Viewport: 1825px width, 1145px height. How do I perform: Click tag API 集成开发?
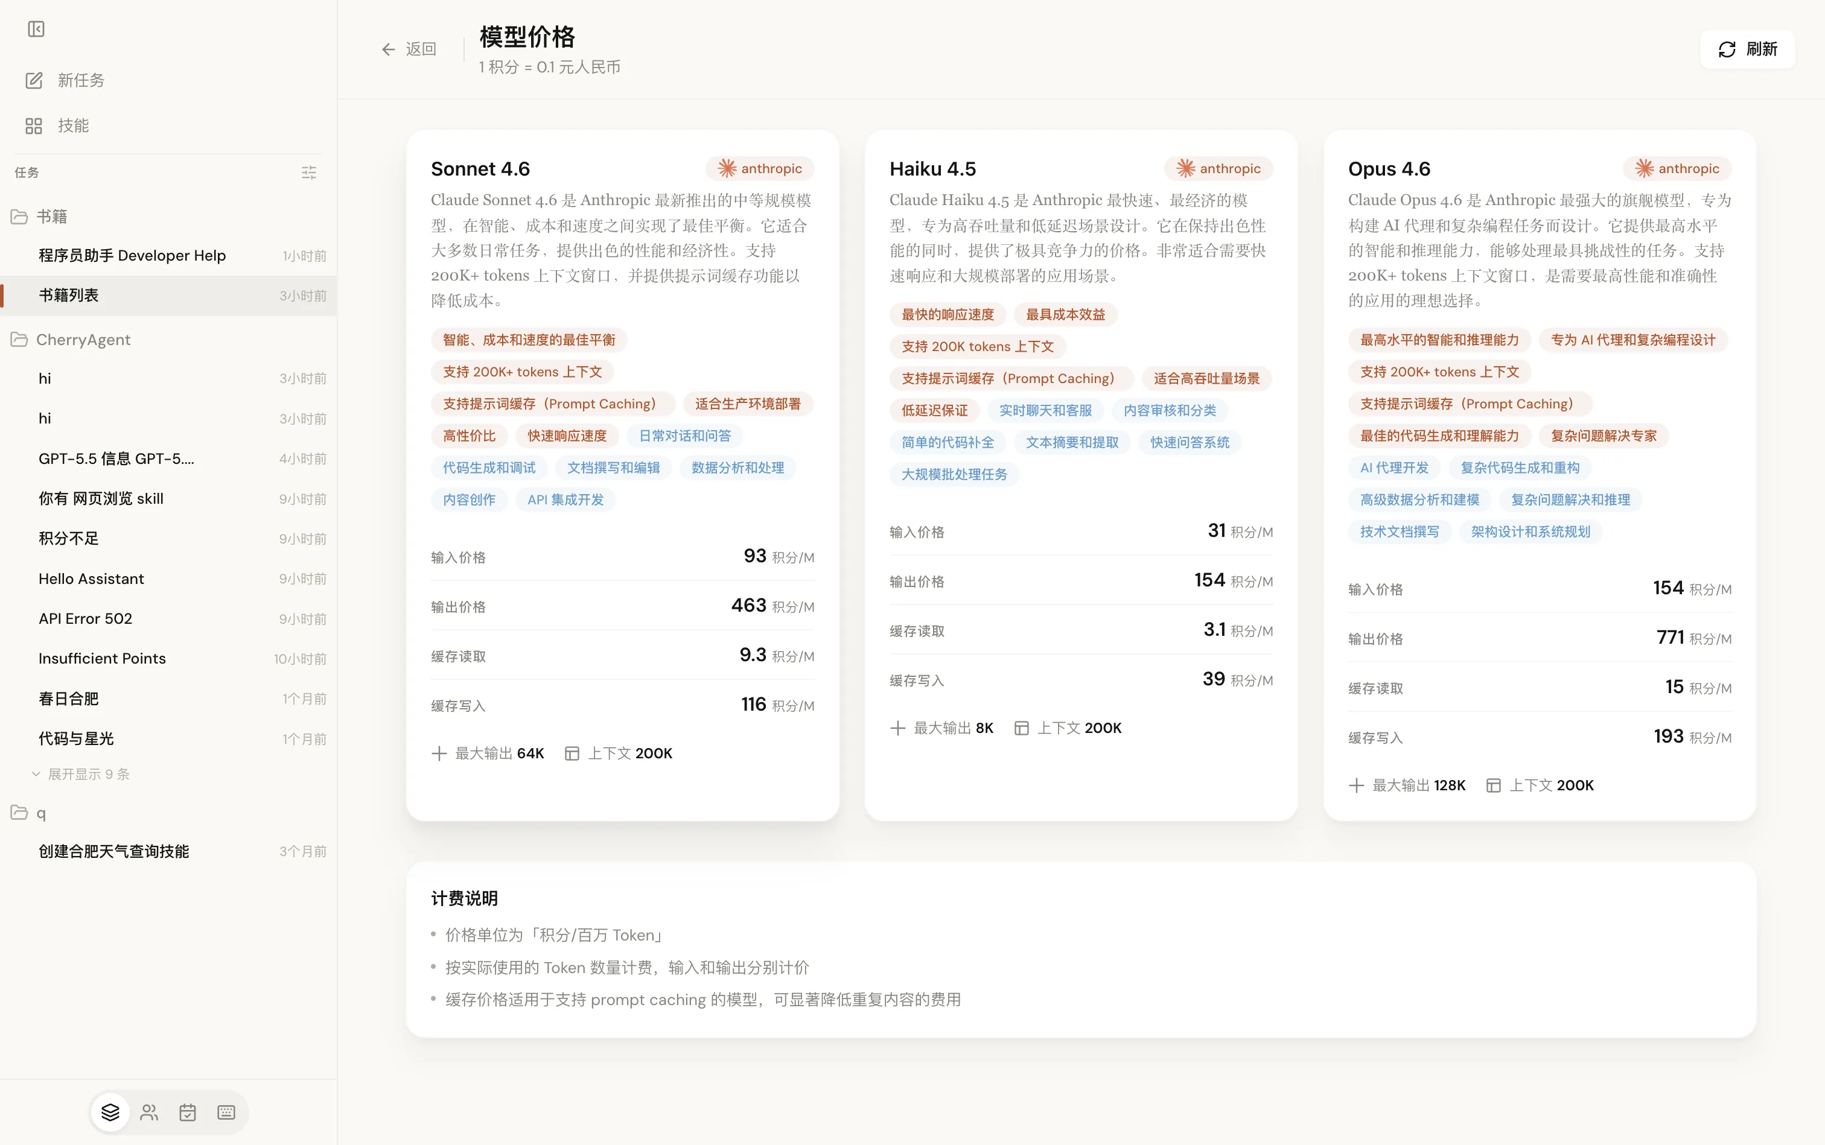click(x=565, y=500)
